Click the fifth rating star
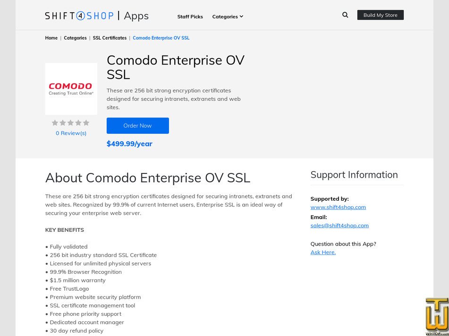The image size is (449, 336). (86, 123)
